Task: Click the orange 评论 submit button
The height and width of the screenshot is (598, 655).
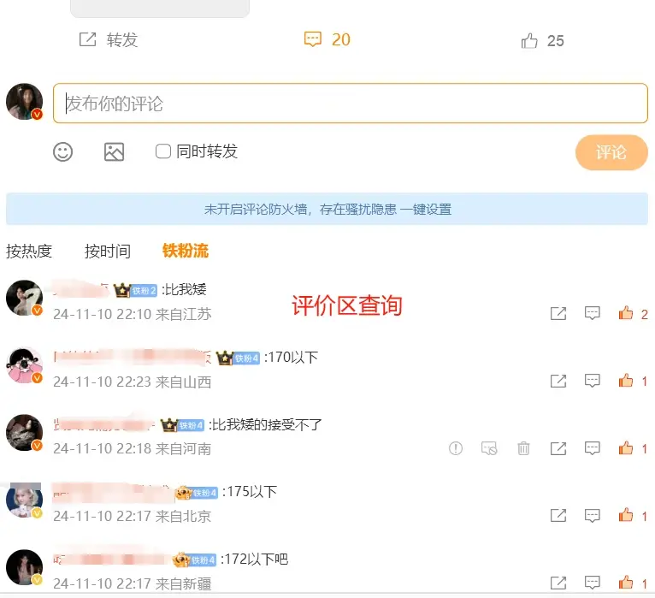Action: pos(611,152)
